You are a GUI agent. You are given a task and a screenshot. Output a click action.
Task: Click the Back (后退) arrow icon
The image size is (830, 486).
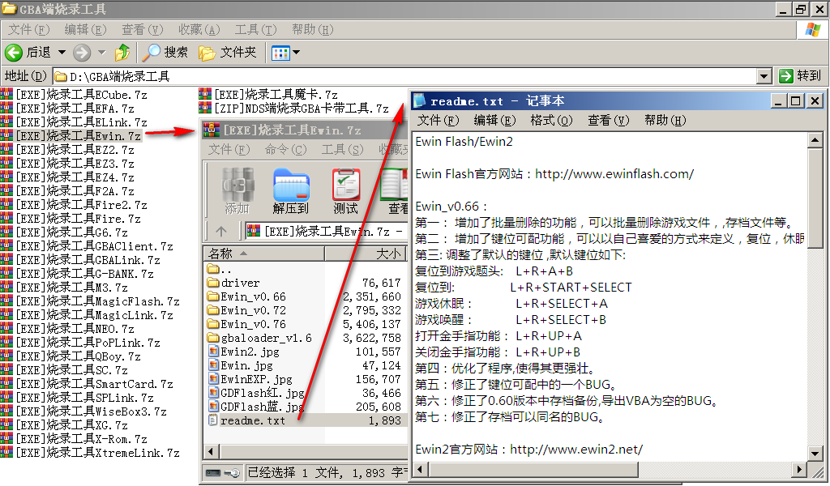point(14,53)
